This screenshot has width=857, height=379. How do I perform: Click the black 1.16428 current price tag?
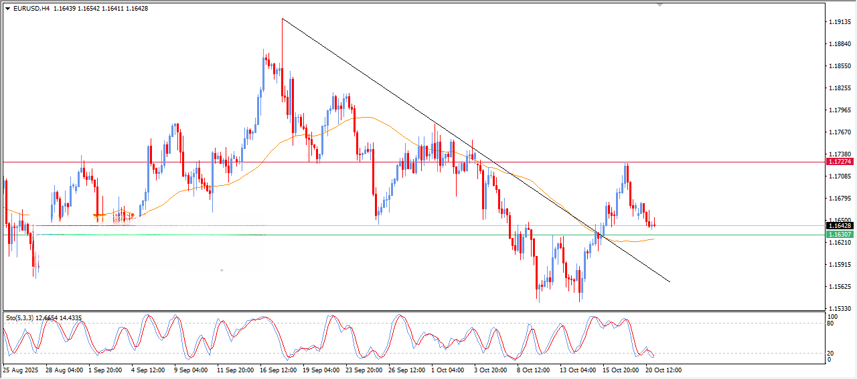840,226
